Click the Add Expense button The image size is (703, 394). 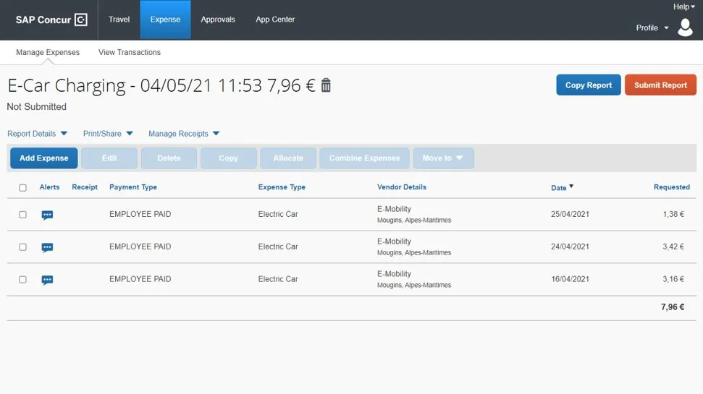coord(44,158)
